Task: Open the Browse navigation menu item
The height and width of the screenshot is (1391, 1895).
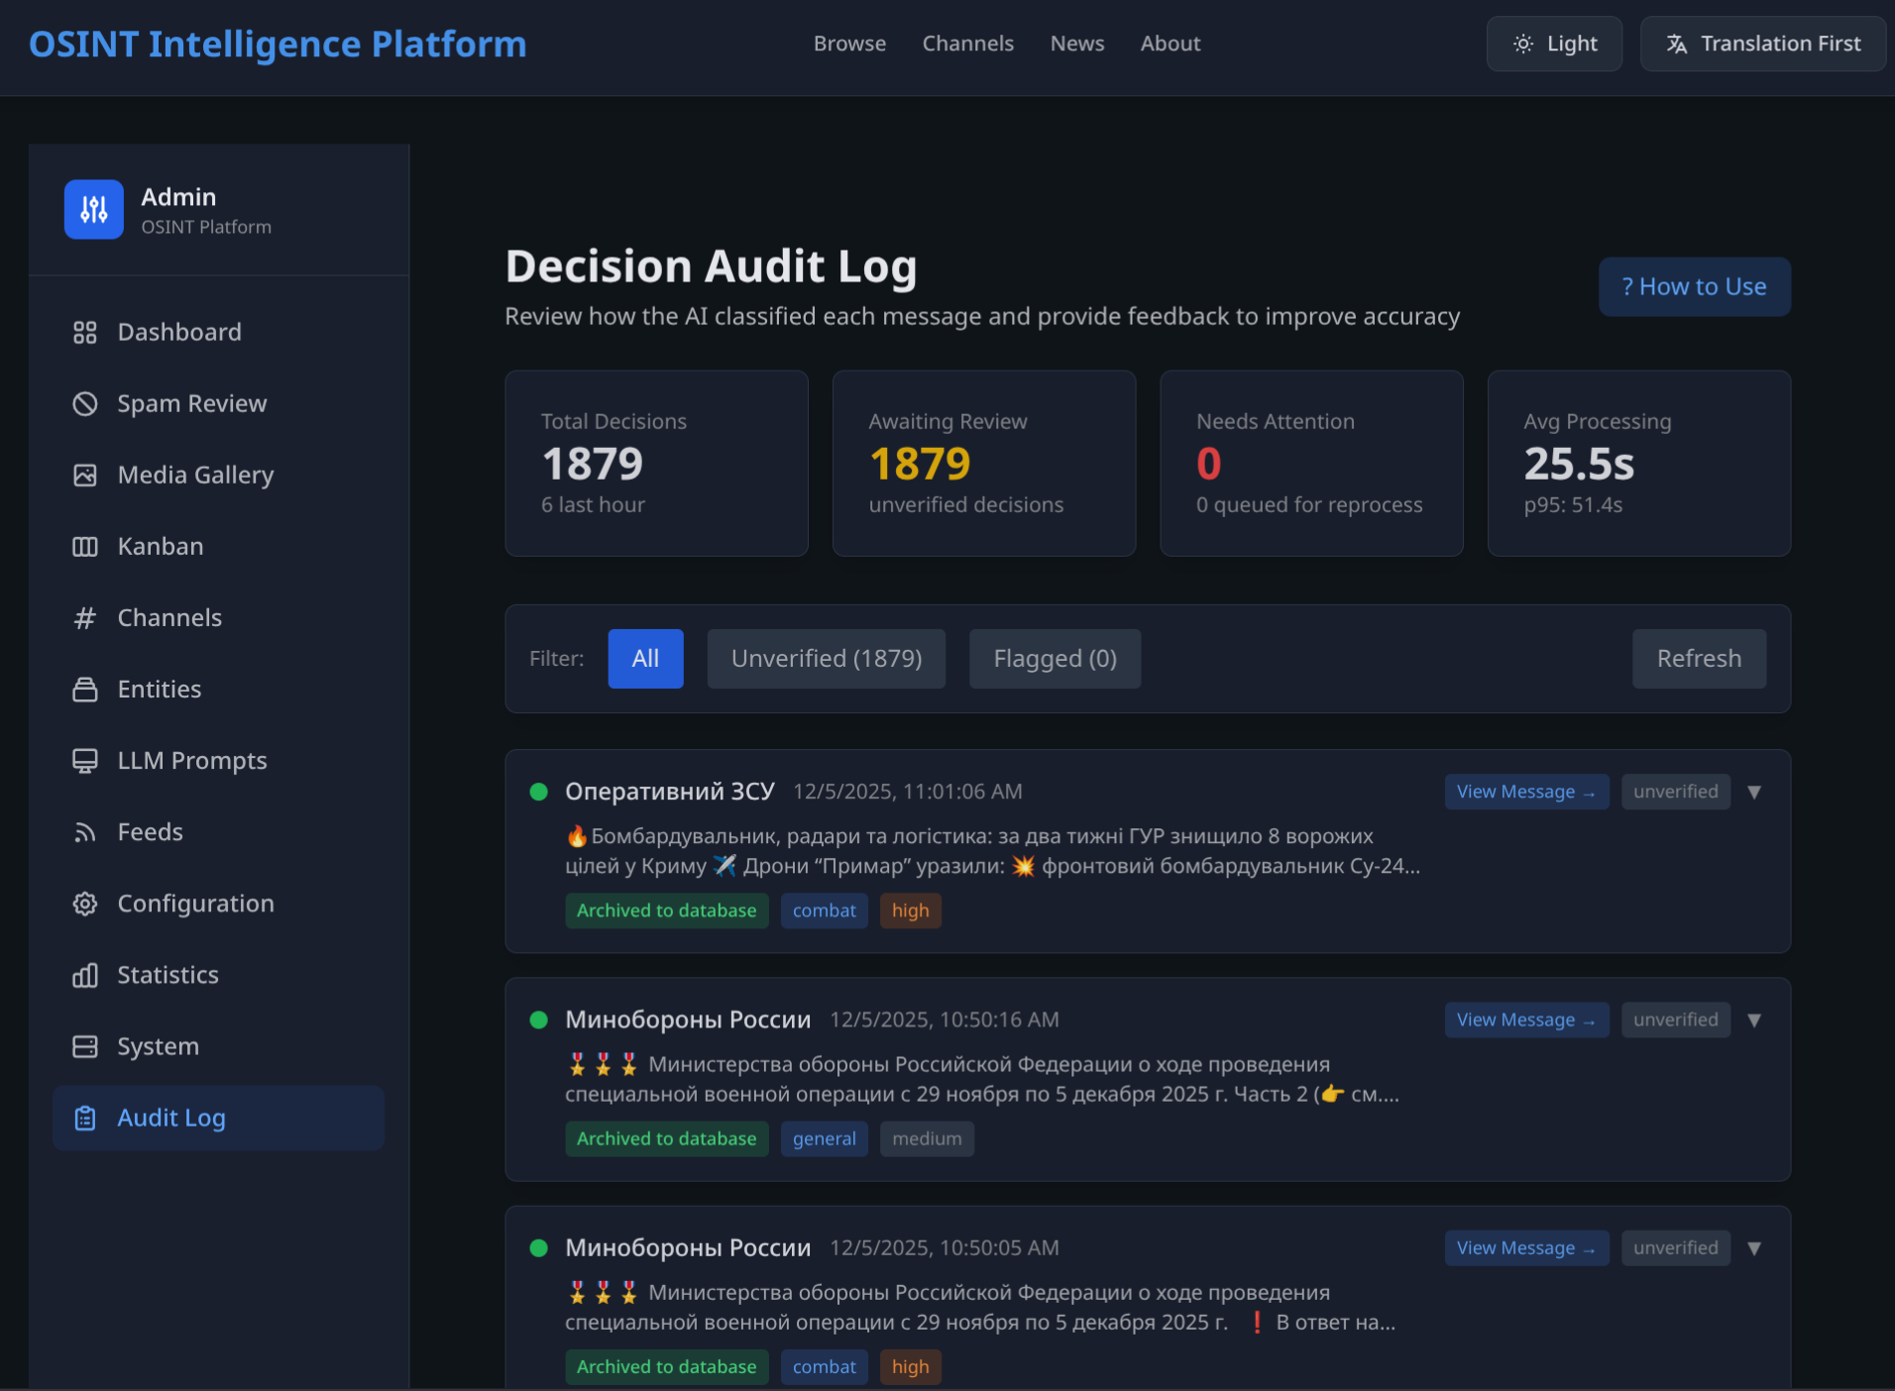Action: [x=849, y=44]
